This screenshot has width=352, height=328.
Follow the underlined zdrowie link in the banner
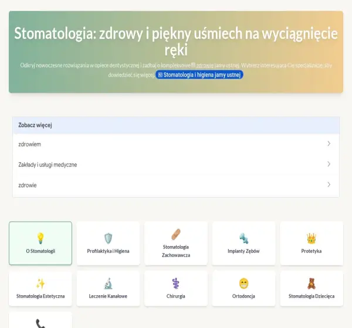coord(205,66)
